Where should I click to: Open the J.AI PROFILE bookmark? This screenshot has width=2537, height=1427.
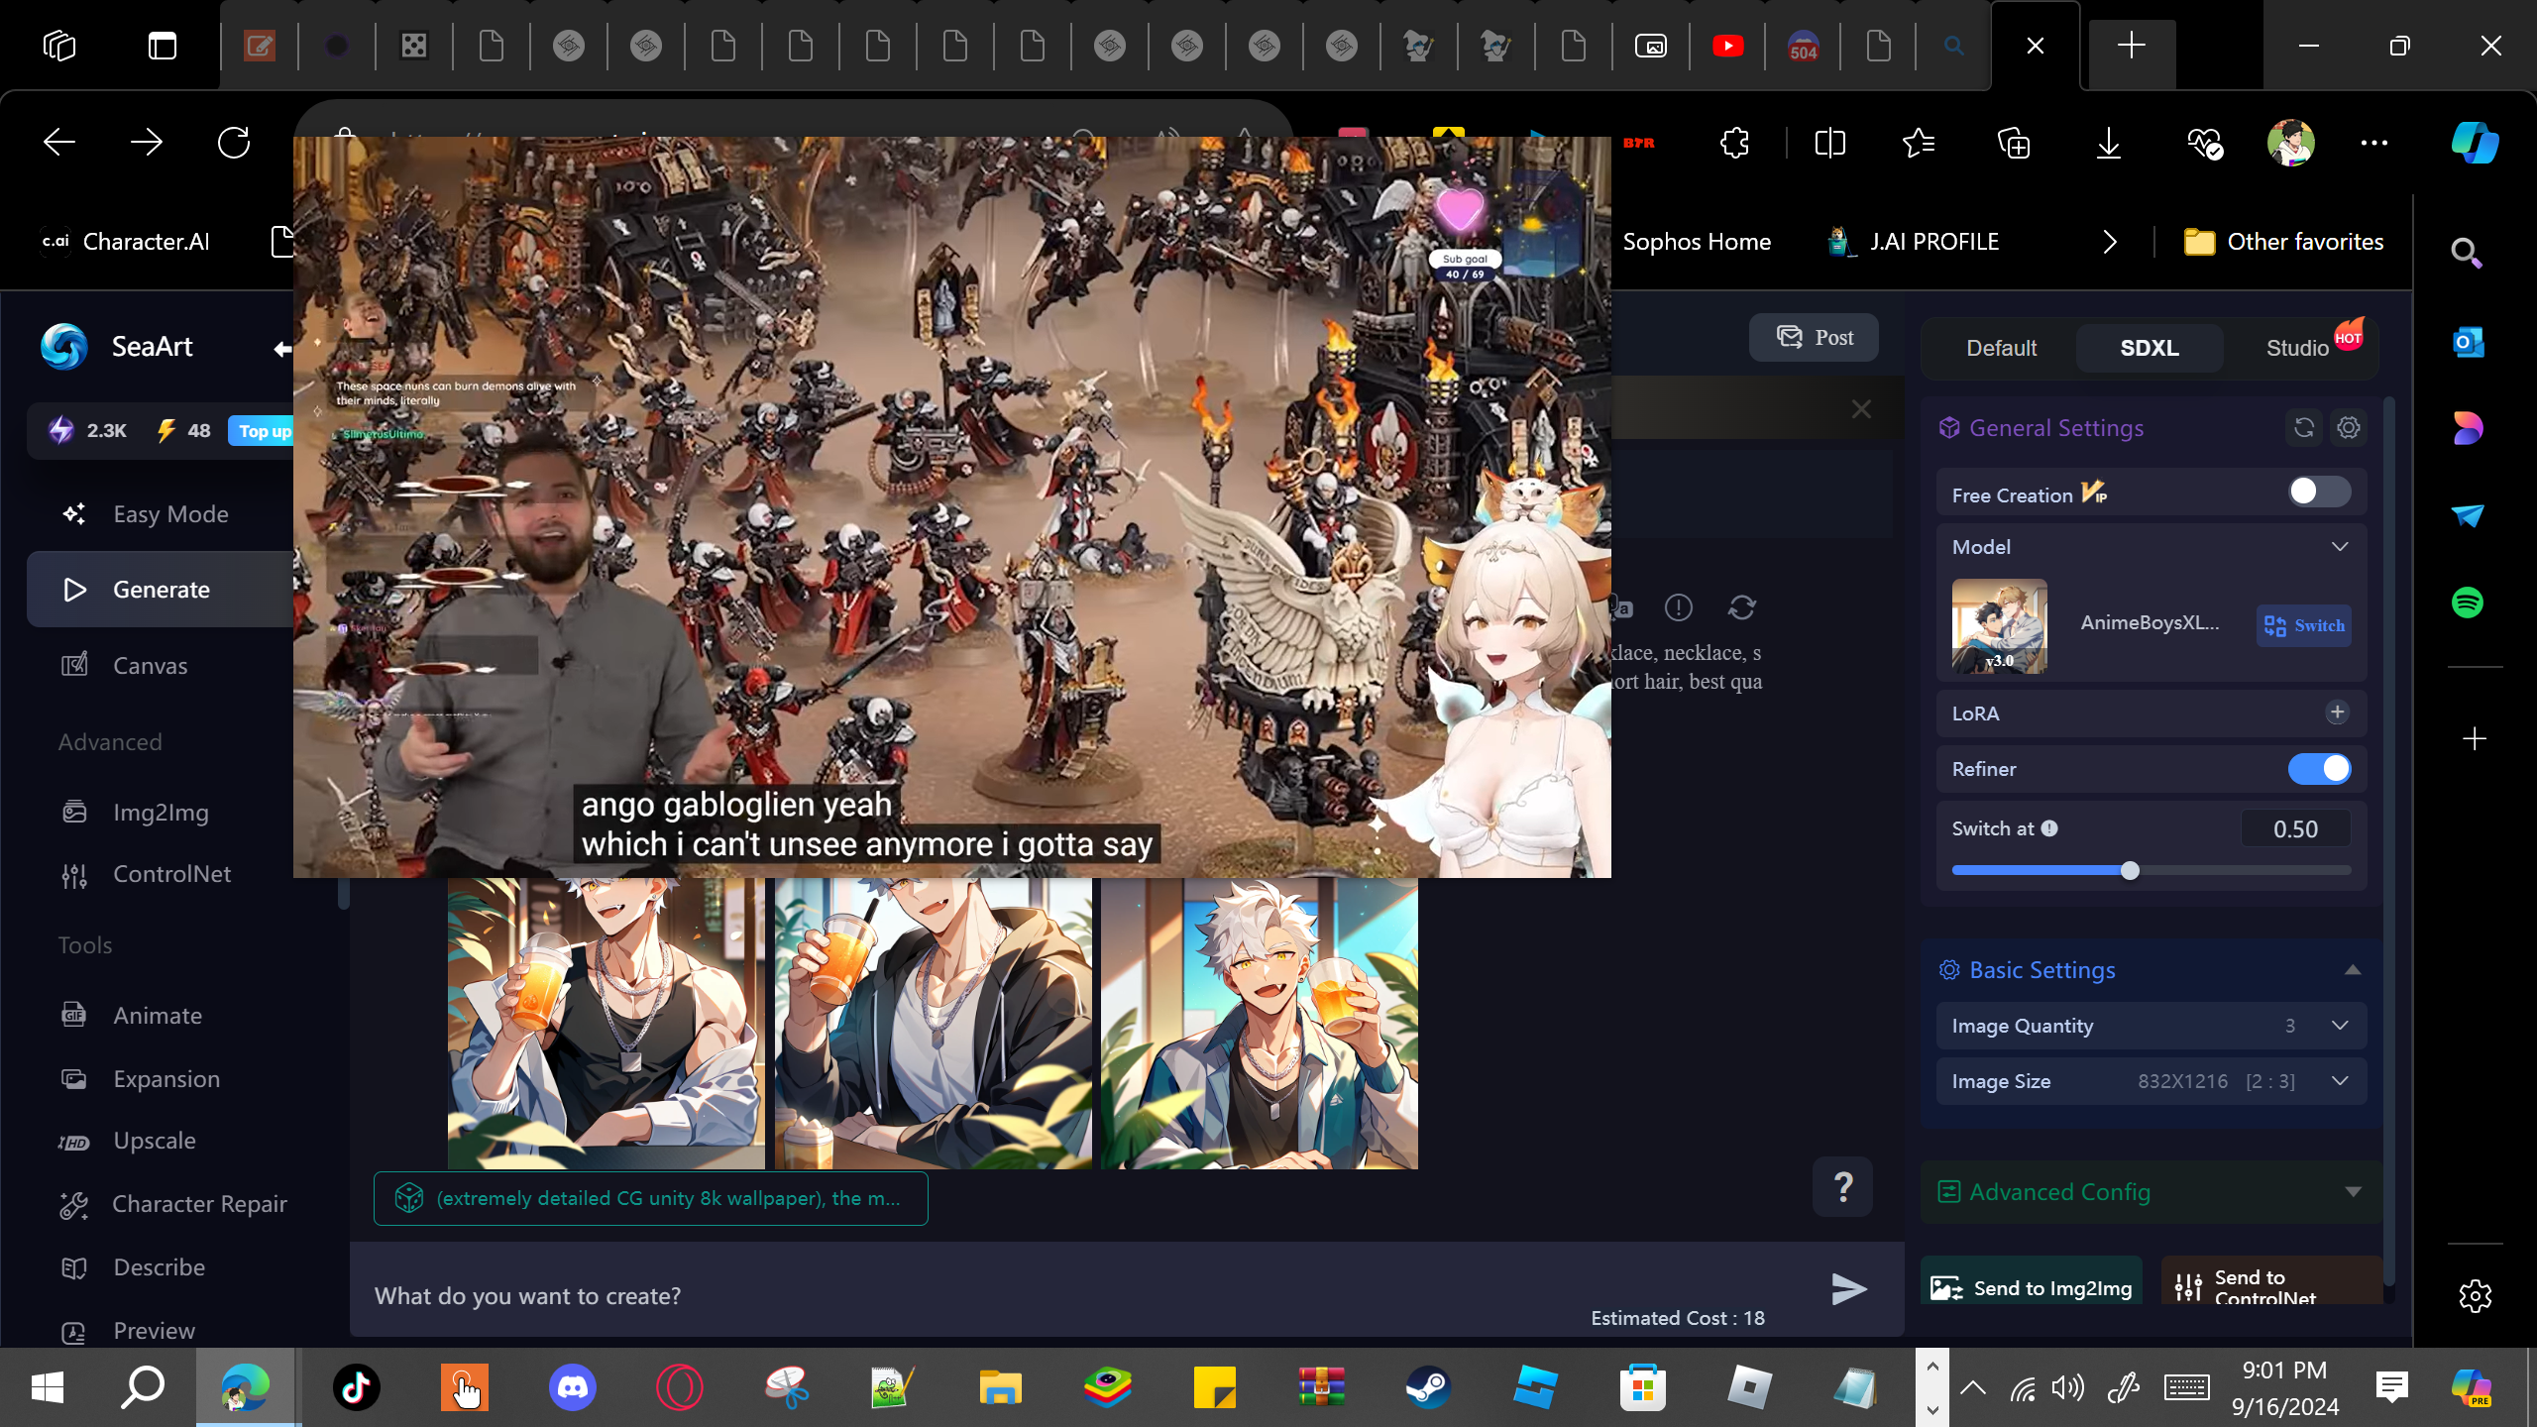(1913, 242)
